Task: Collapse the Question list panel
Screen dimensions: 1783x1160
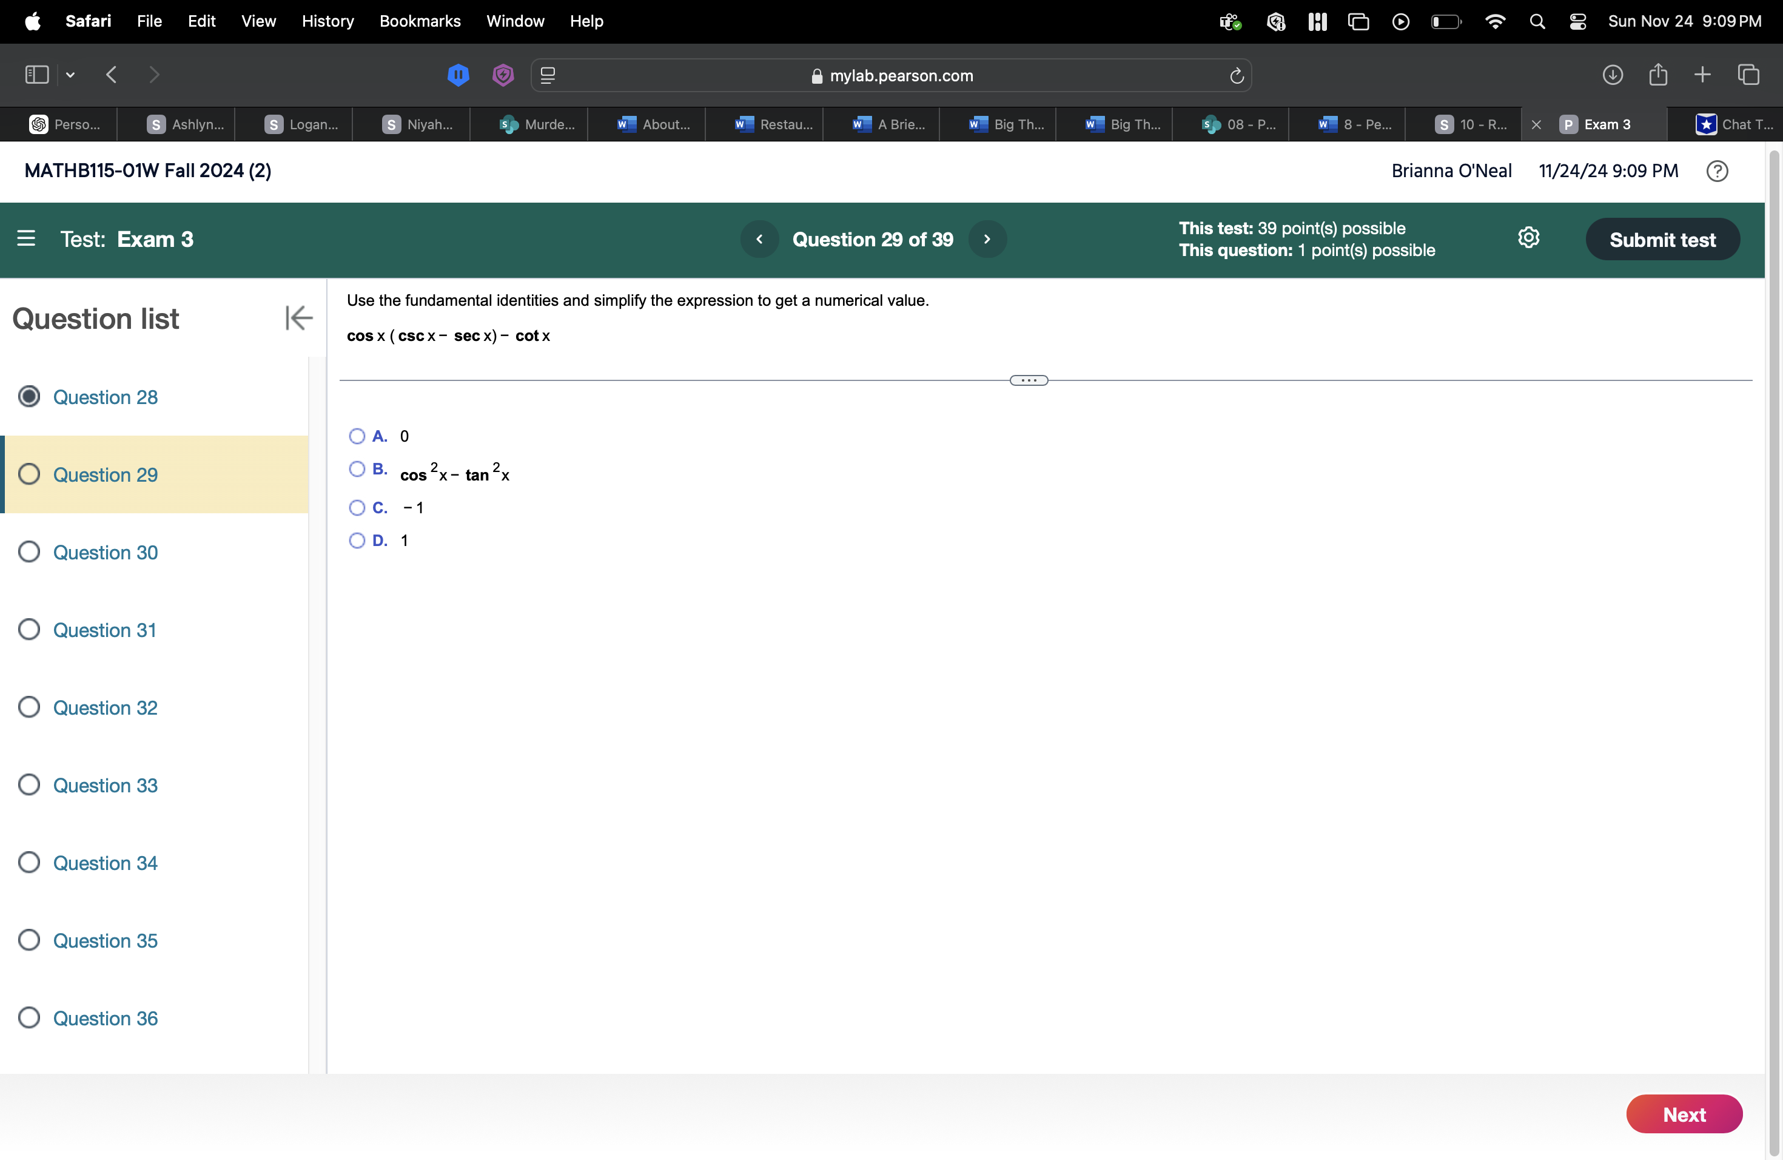Action: click(x=298, y=318)
